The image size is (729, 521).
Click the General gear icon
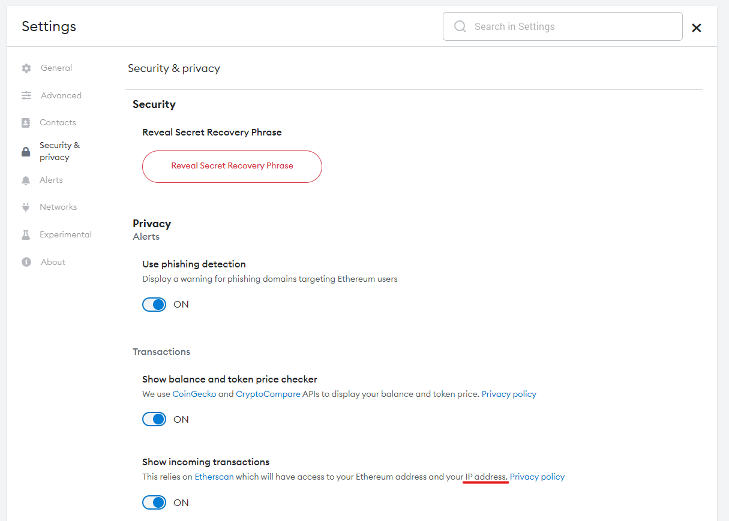click(26, 68)
